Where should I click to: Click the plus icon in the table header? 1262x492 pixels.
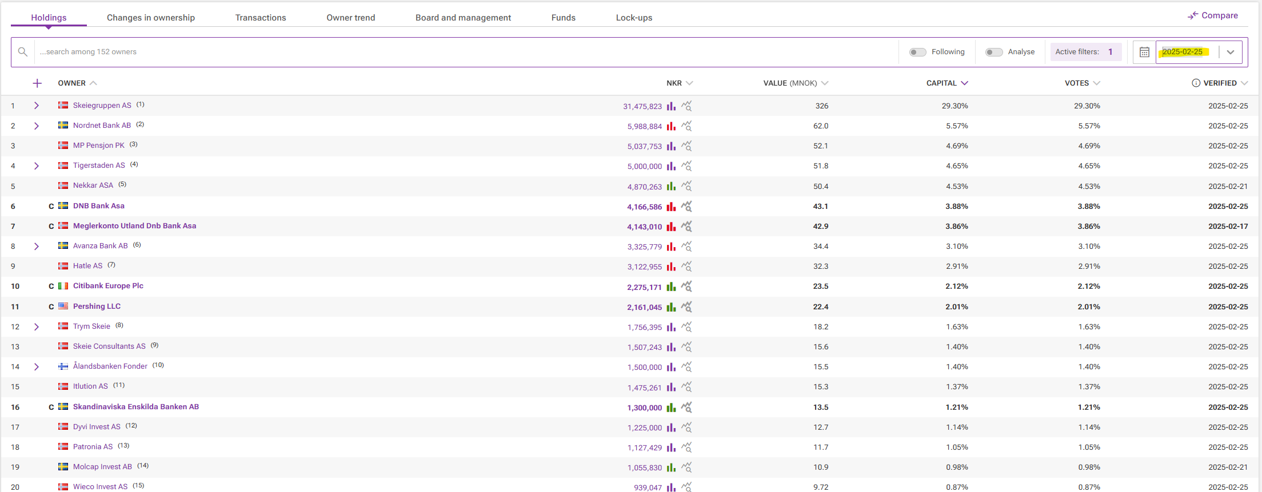point(37,83)
